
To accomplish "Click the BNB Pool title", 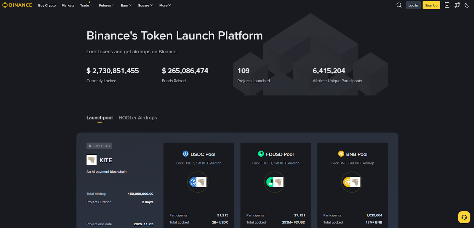I will 357,154.
